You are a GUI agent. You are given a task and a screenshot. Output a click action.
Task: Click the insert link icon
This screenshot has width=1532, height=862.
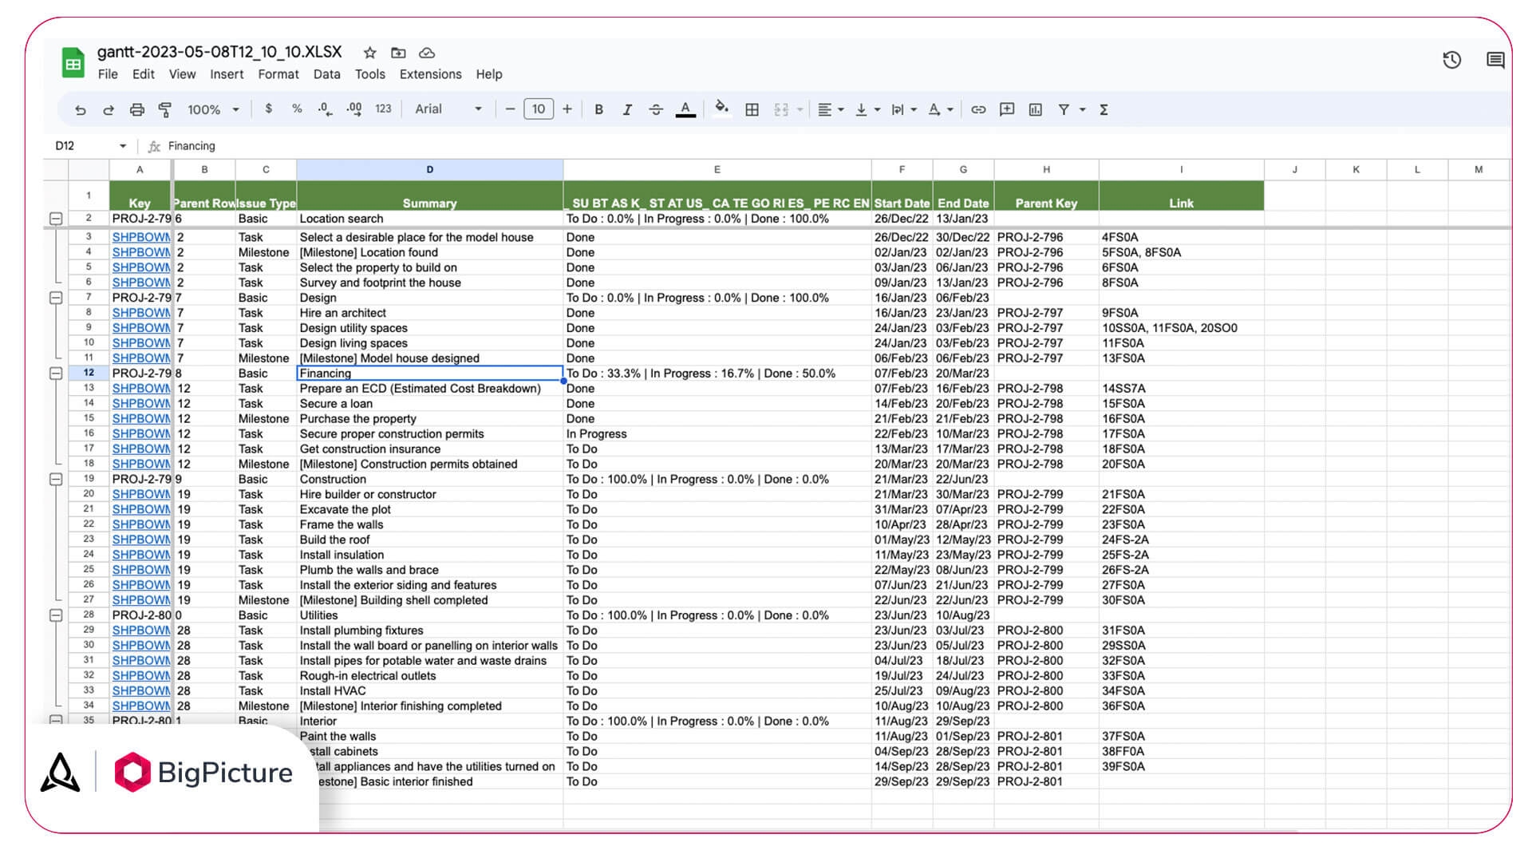click(x=978, y=109)
